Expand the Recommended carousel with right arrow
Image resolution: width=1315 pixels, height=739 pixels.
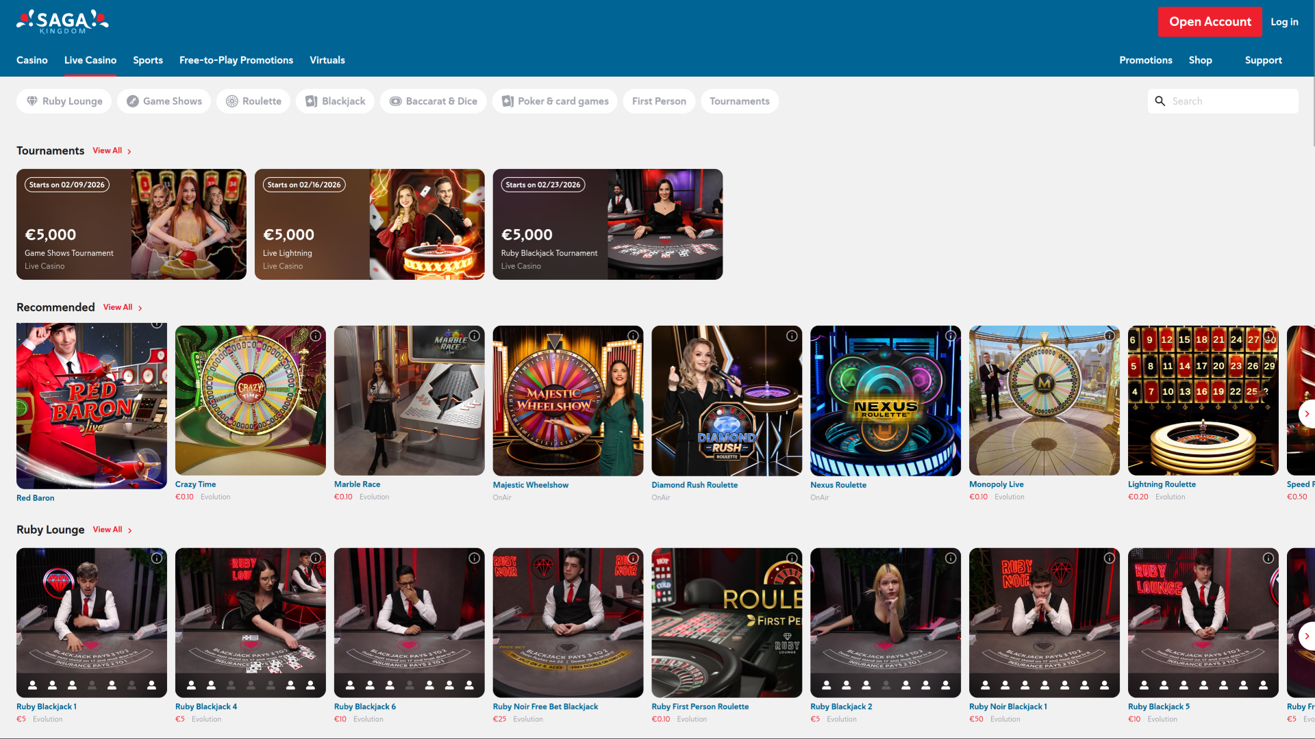[1307, 413]
